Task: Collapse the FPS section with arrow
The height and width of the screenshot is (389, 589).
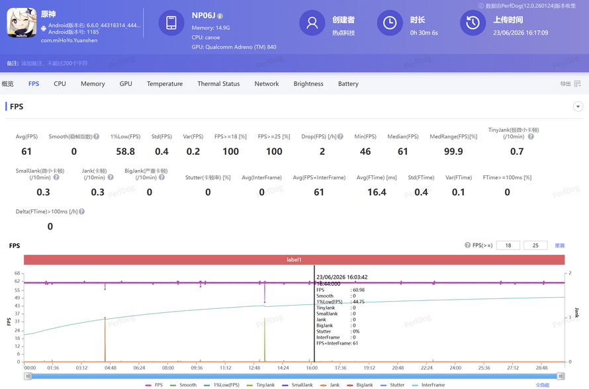Action: (578, 107)
